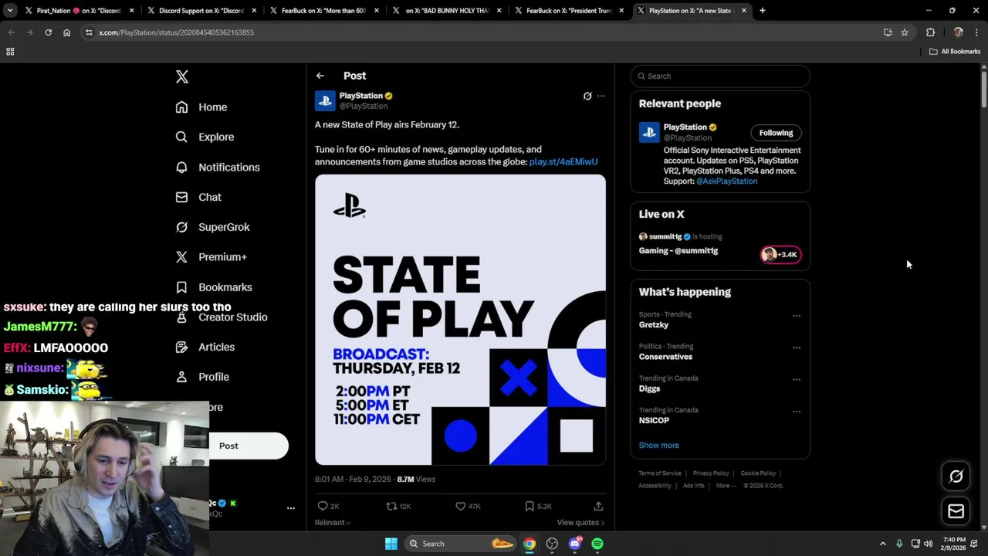988x556 pixels.
Task: Expand the Relevant replies sort dropdown
Action: click(333, 523)
